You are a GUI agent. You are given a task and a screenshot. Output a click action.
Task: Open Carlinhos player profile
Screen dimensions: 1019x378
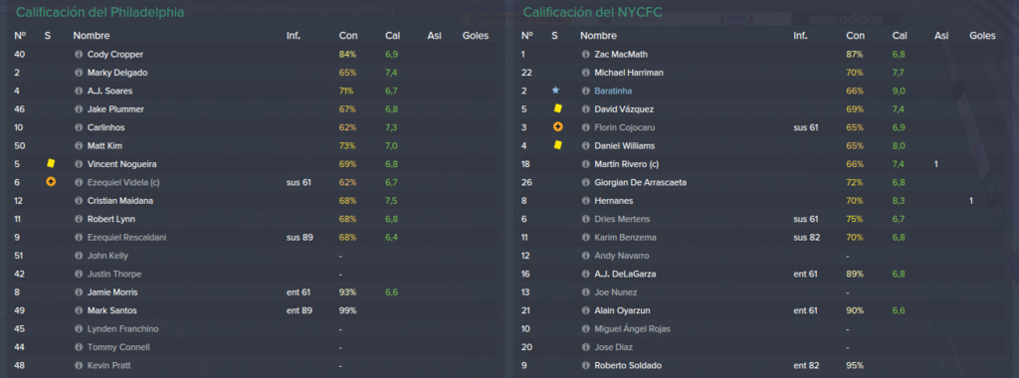tap(105, 128)
